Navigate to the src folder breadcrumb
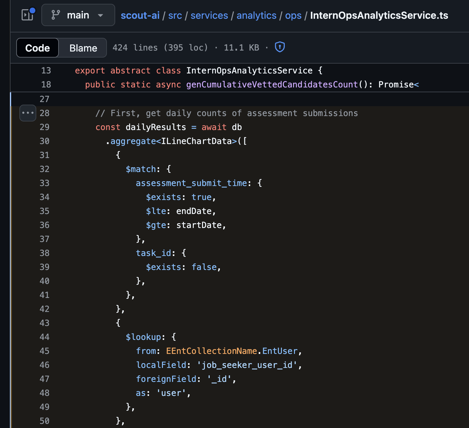The height and width of the screenshot is (428, 469). [x=175, y=15]
